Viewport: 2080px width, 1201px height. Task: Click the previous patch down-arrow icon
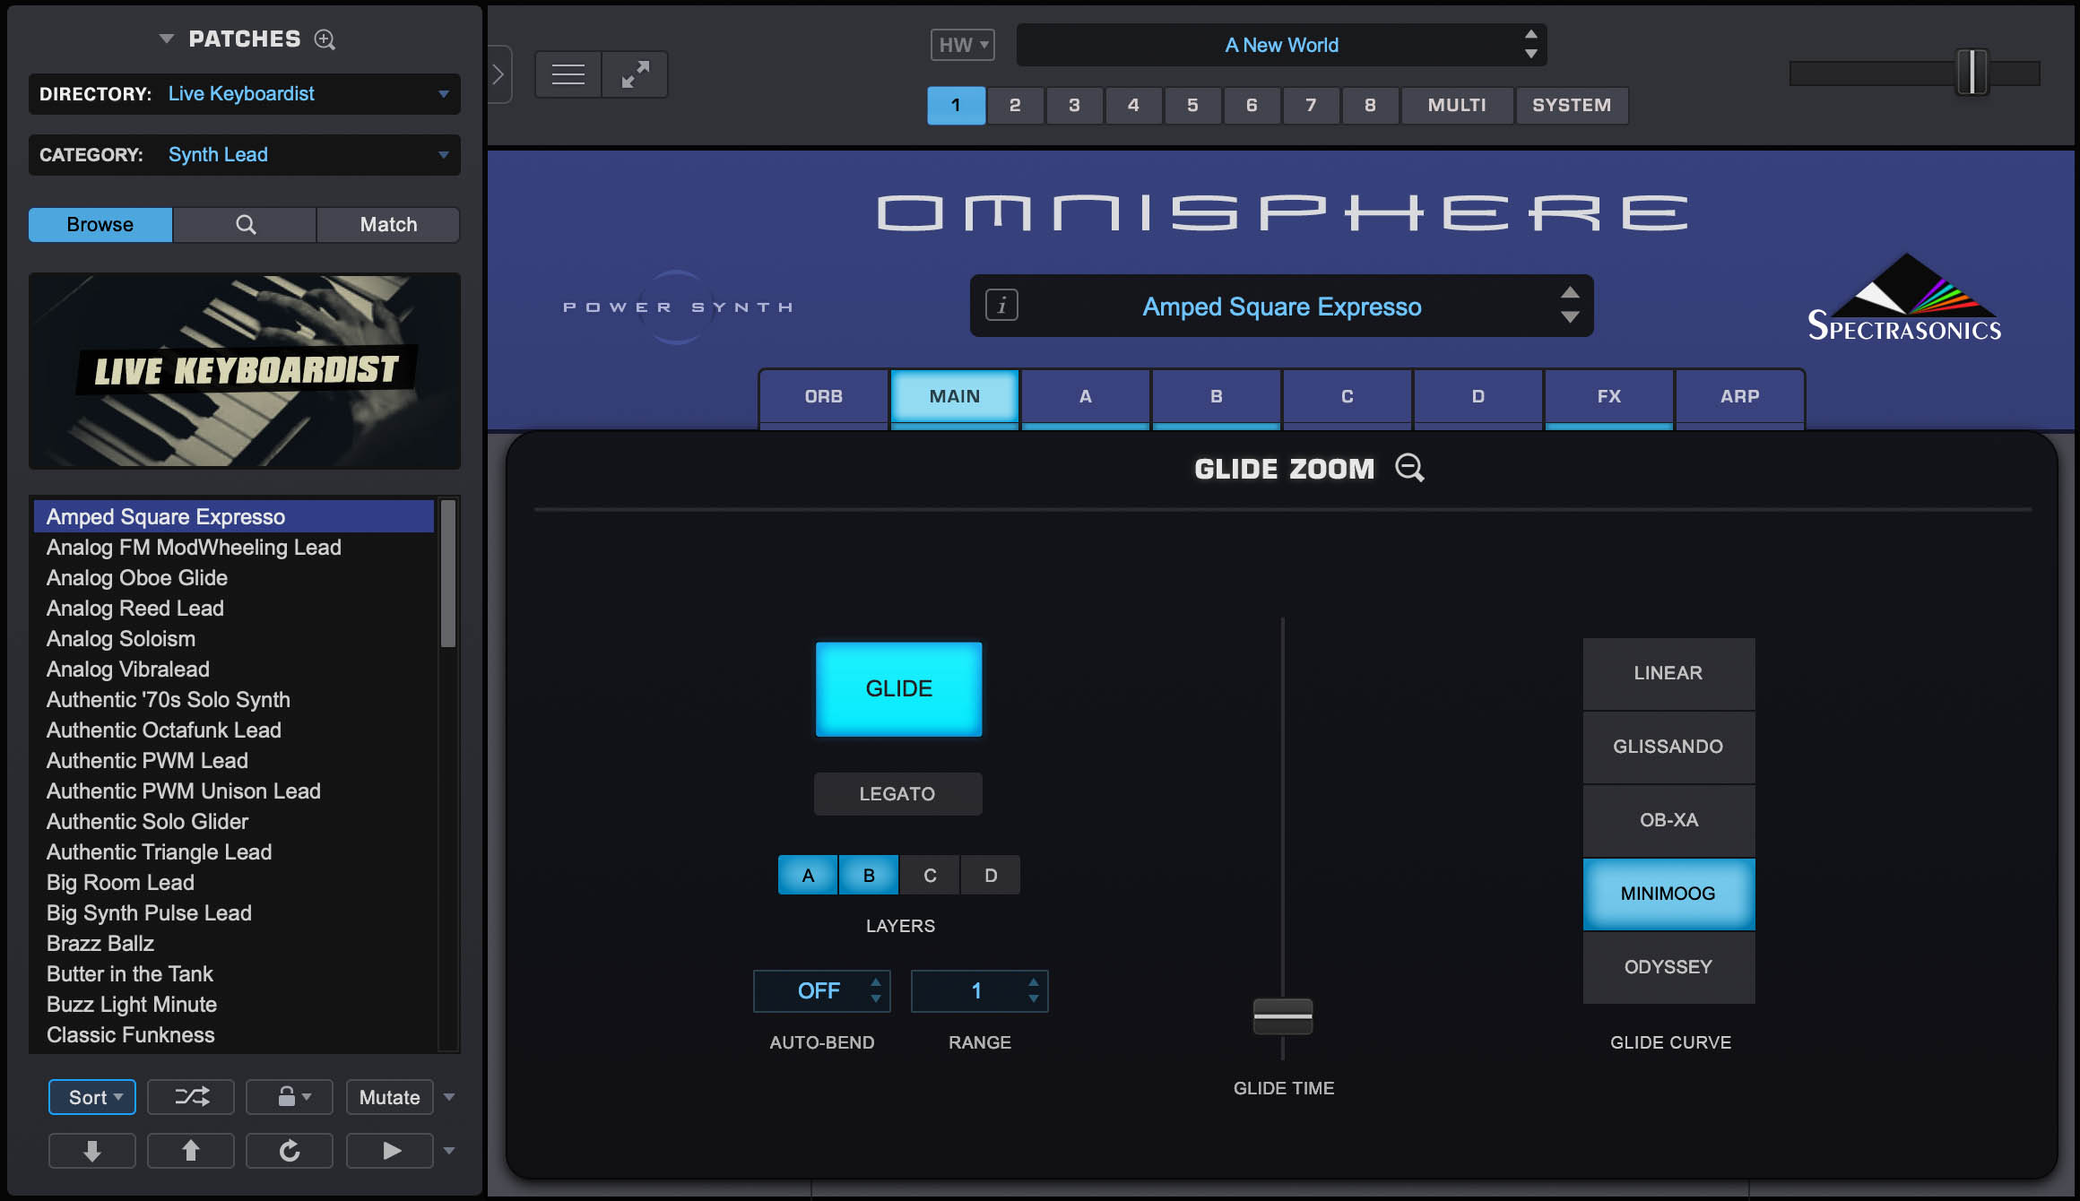point(91,1150)
